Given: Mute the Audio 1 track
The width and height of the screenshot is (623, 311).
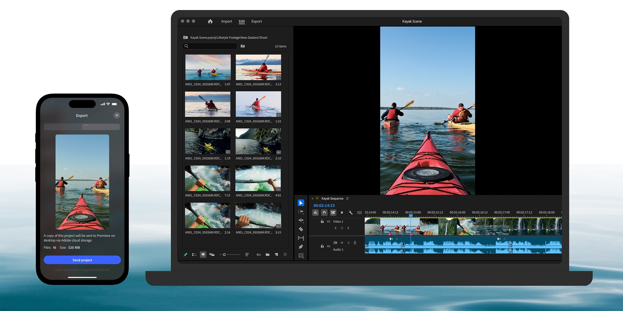Looking at the screenshot, I should tap(342, 243).
